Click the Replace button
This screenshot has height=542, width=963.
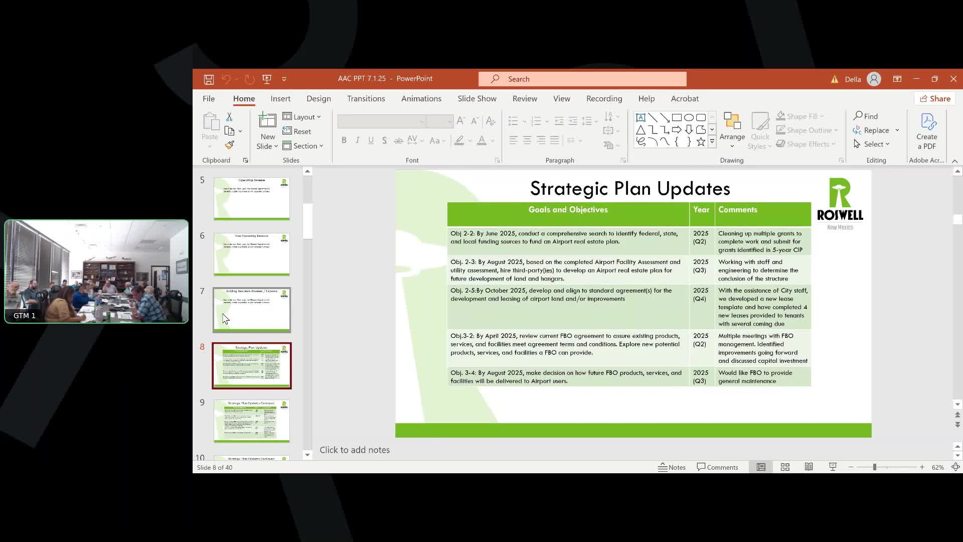point(876,130)
